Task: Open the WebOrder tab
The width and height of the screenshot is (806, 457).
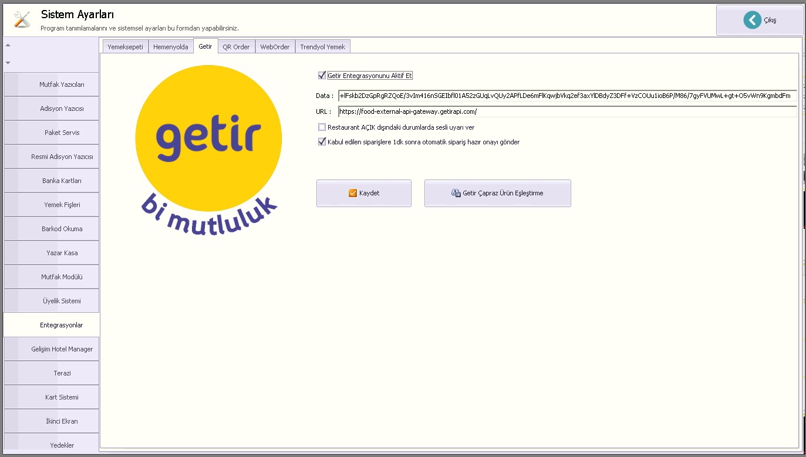Action: click(x=275, y=47)
